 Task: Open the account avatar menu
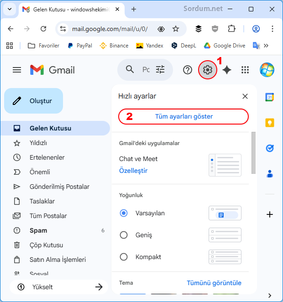tap(267, 70)
